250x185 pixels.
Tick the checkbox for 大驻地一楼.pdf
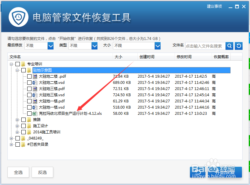pyautogui.click(x=29, y=101)
